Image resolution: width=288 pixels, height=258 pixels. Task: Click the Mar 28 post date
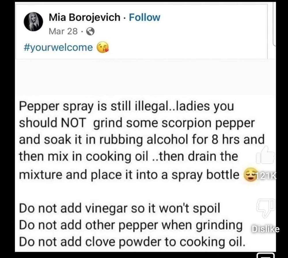click(63, 31)
